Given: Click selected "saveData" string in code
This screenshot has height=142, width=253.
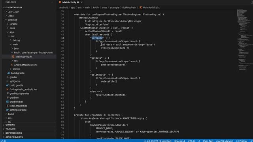Looking at the screenshot, I should [97, 38].
